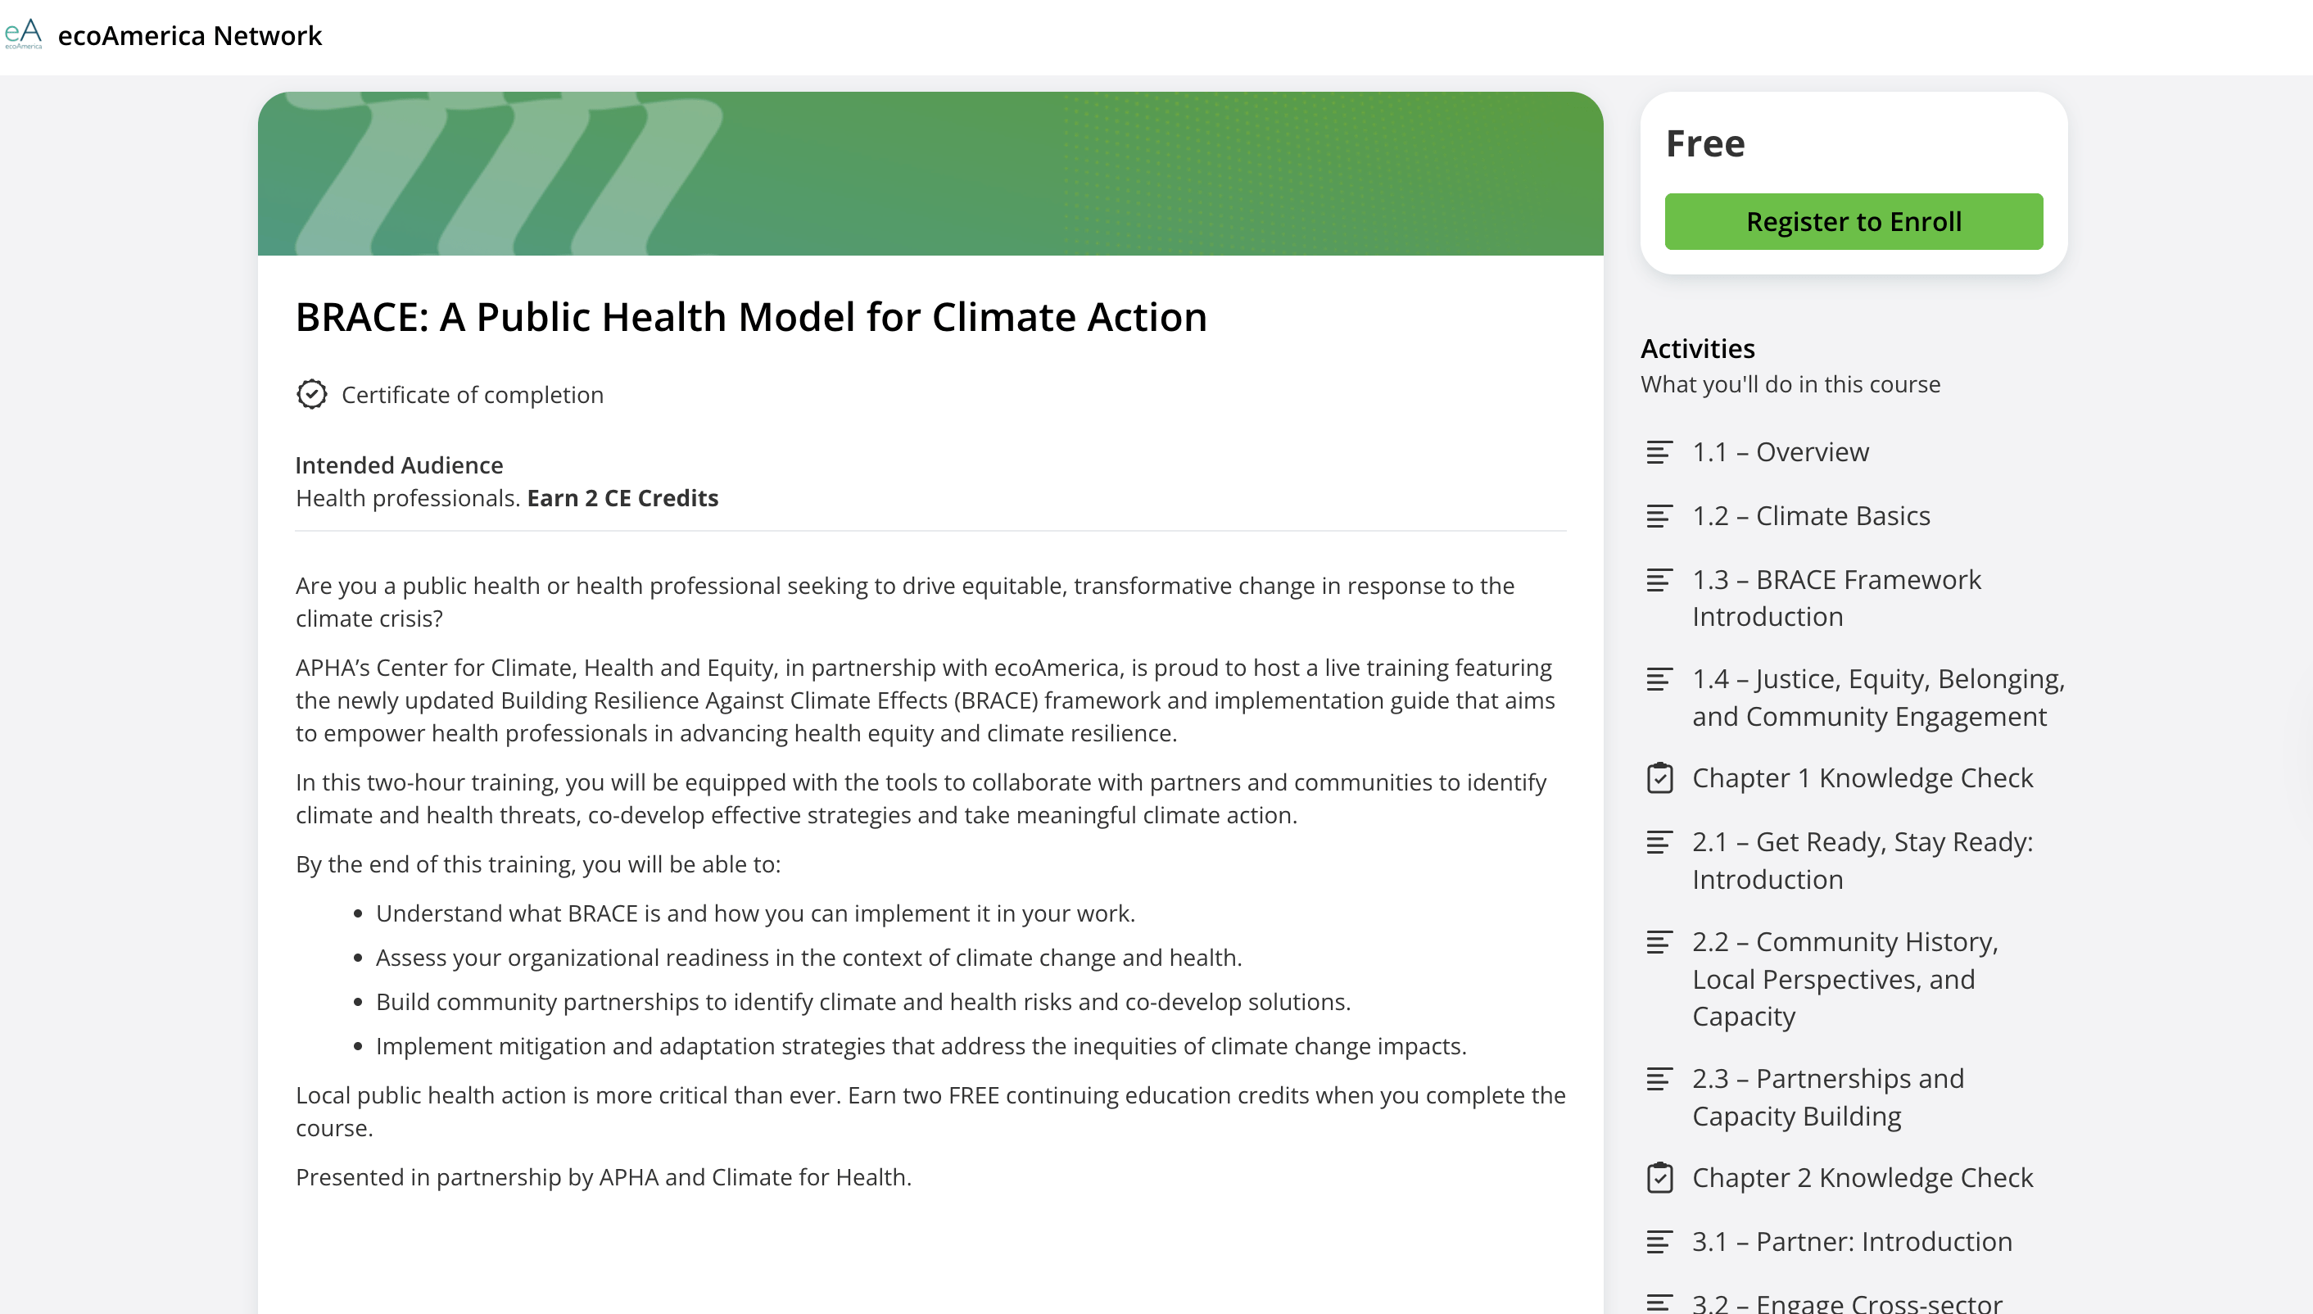
Task: Click the ecoAmerica logo icon
Action: coord(24,34)
